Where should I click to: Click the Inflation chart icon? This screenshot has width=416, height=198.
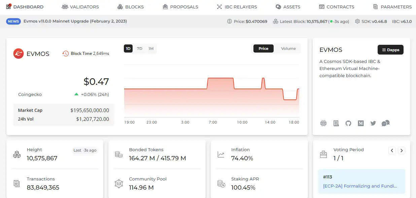click(x=221, y=155)
